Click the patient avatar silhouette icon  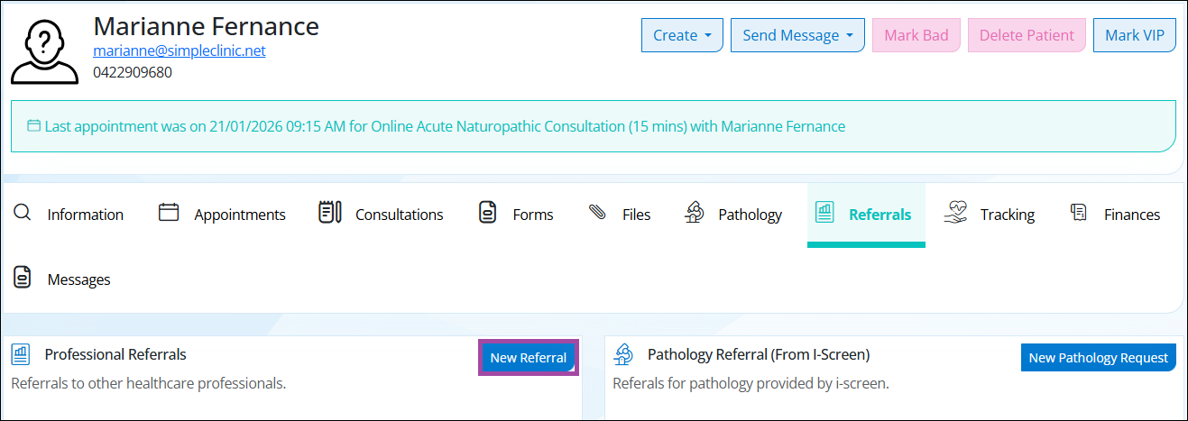coord(46,50)
